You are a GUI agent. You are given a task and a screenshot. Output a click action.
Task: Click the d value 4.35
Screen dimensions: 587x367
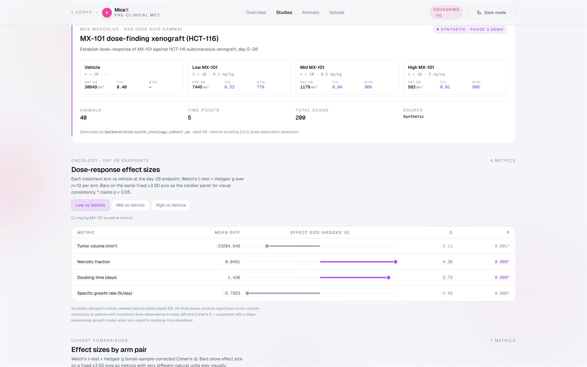pyautogui.click(x=448, y=262)
